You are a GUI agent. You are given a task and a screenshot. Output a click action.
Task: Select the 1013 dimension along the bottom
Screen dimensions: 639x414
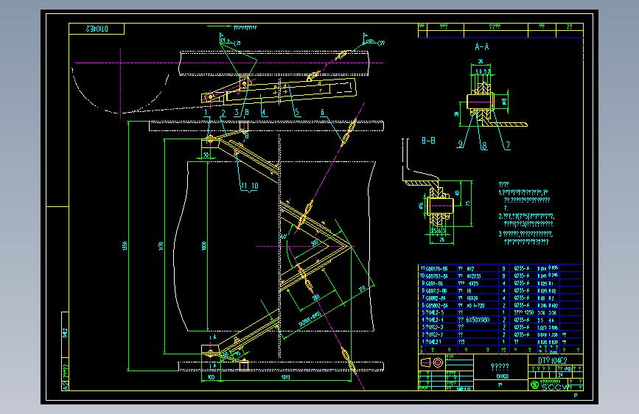(x=286, y=377)
